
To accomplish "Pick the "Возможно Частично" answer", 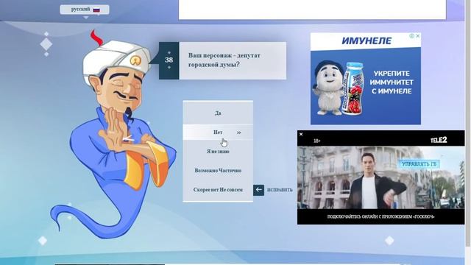I will 218,171.
